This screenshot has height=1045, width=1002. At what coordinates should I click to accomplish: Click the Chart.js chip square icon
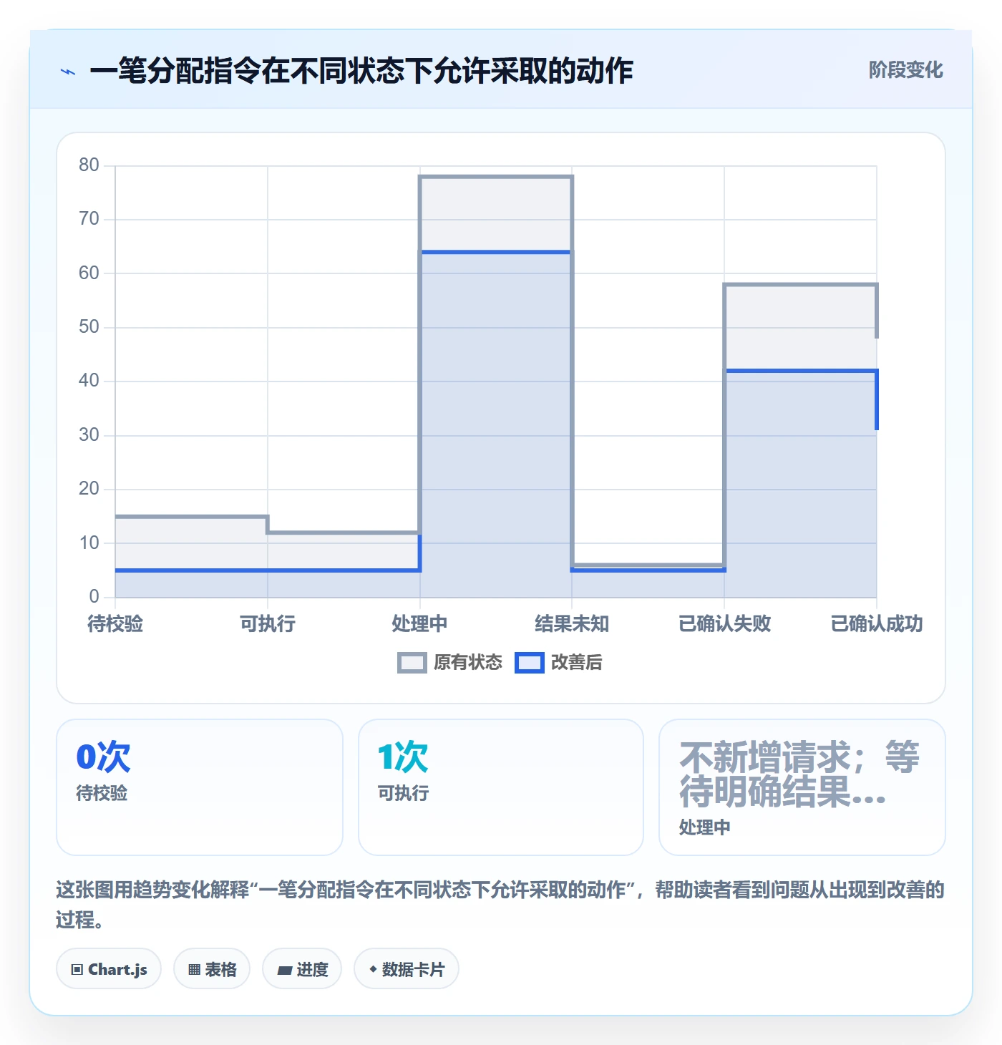coord(77,970)
